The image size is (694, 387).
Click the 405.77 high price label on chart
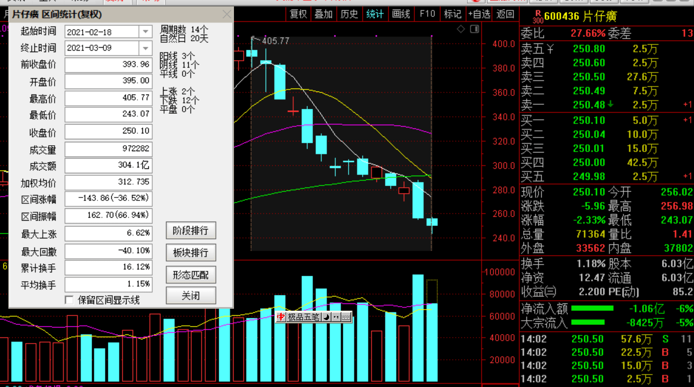tap(275, 41)
